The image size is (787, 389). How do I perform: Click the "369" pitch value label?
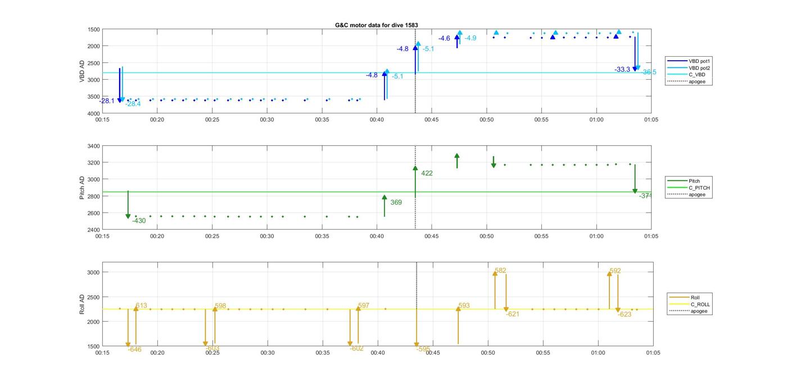(396, 202)
